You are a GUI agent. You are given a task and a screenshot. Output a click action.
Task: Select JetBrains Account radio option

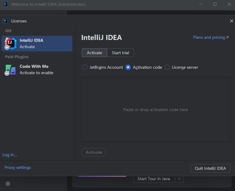point(103,67)
